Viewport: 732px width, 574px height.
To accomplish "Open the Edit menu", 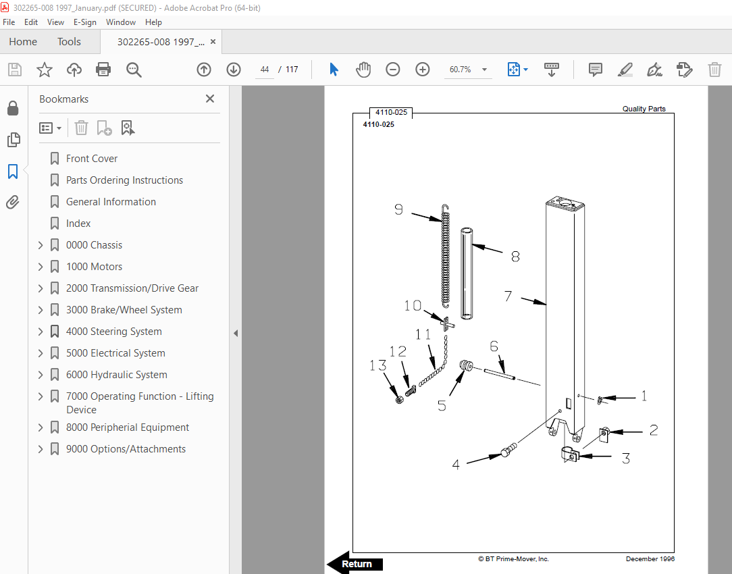I will (x=31, y=22).
